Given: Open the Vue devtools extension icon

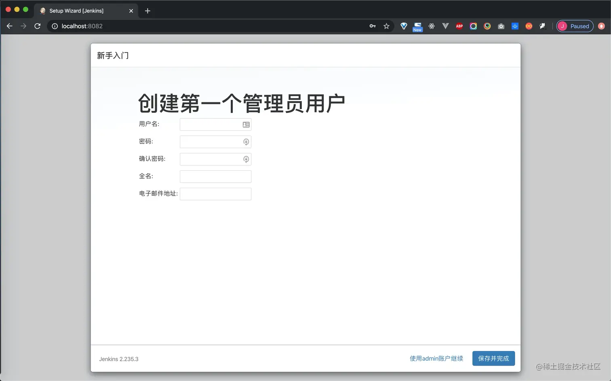Looking at the screenshot, I should click(x=445, y=26).
